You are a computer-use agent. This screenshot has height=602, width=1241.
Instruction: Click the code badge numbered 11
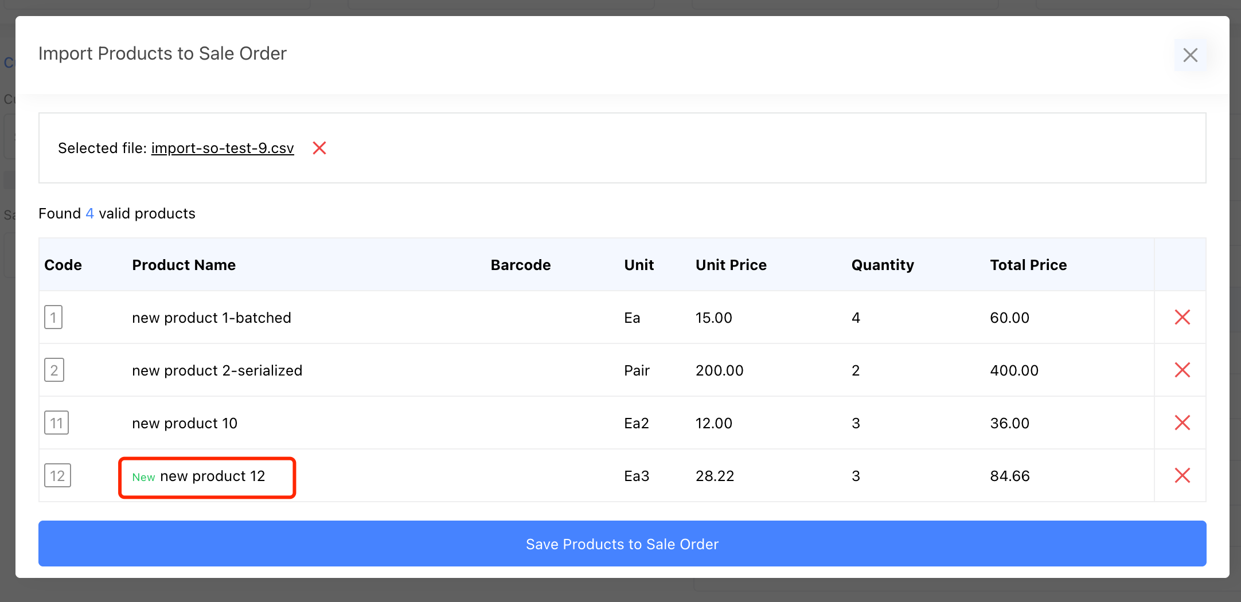[x=56, y=423]
